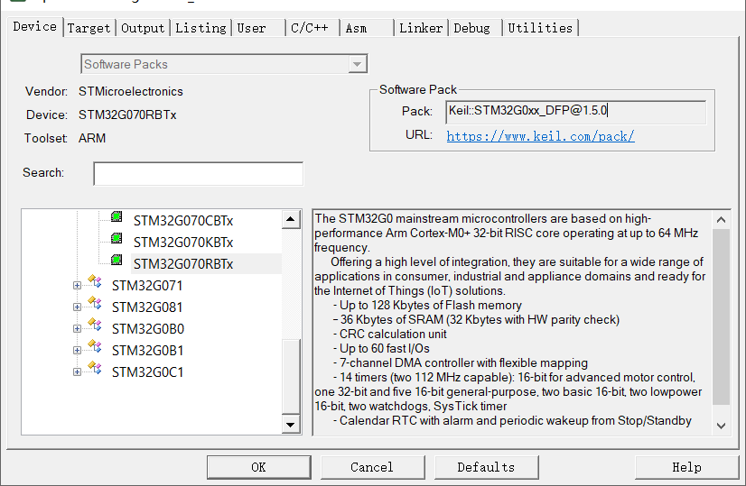Click the STM32G0B1 family icon
Image resolution: width=746 pixels, height=486 pixels.
coord(94,349)
